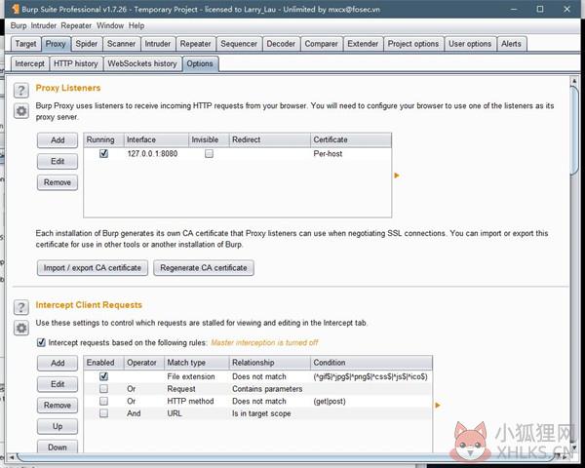Click Import / export CA certificate

[x=93, y=267]
